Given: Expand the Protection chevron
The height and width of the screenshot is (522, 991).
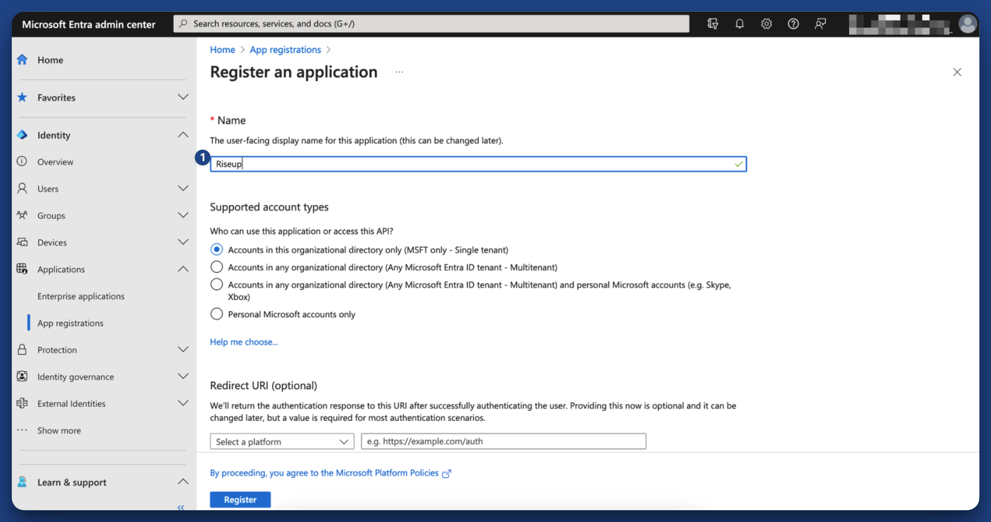Looking at the screenshot, I should 183,349.
